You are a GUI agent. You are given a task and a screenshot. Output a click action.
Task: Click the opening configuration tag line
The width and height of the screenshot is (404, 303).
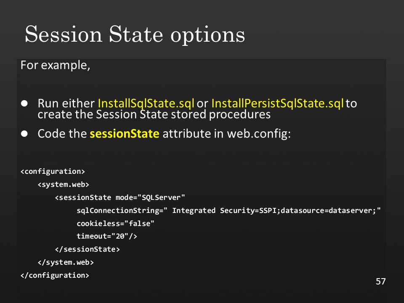click(x=53, y=172)
